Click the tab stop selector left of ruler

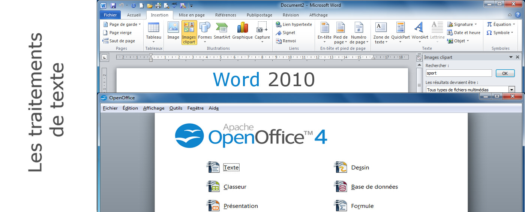coord(105,57)
